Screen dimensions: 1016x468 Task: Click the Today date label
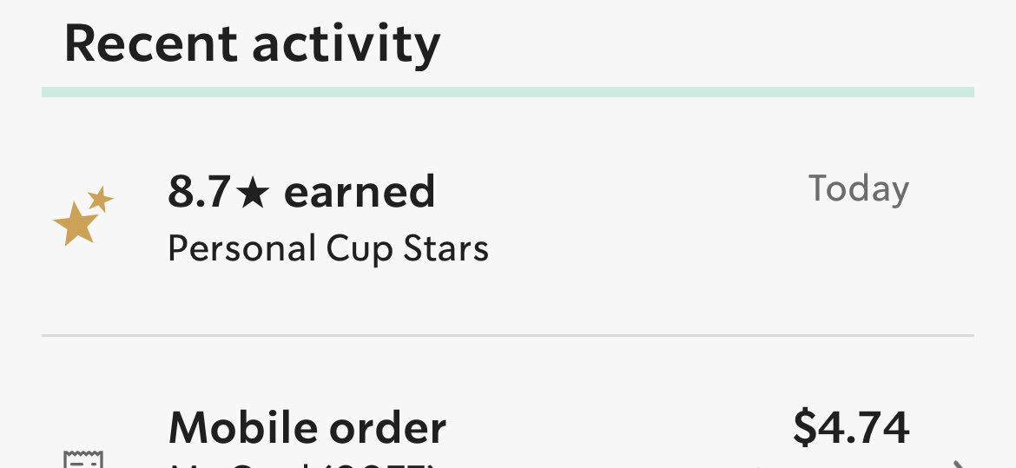tap(859, 189)
